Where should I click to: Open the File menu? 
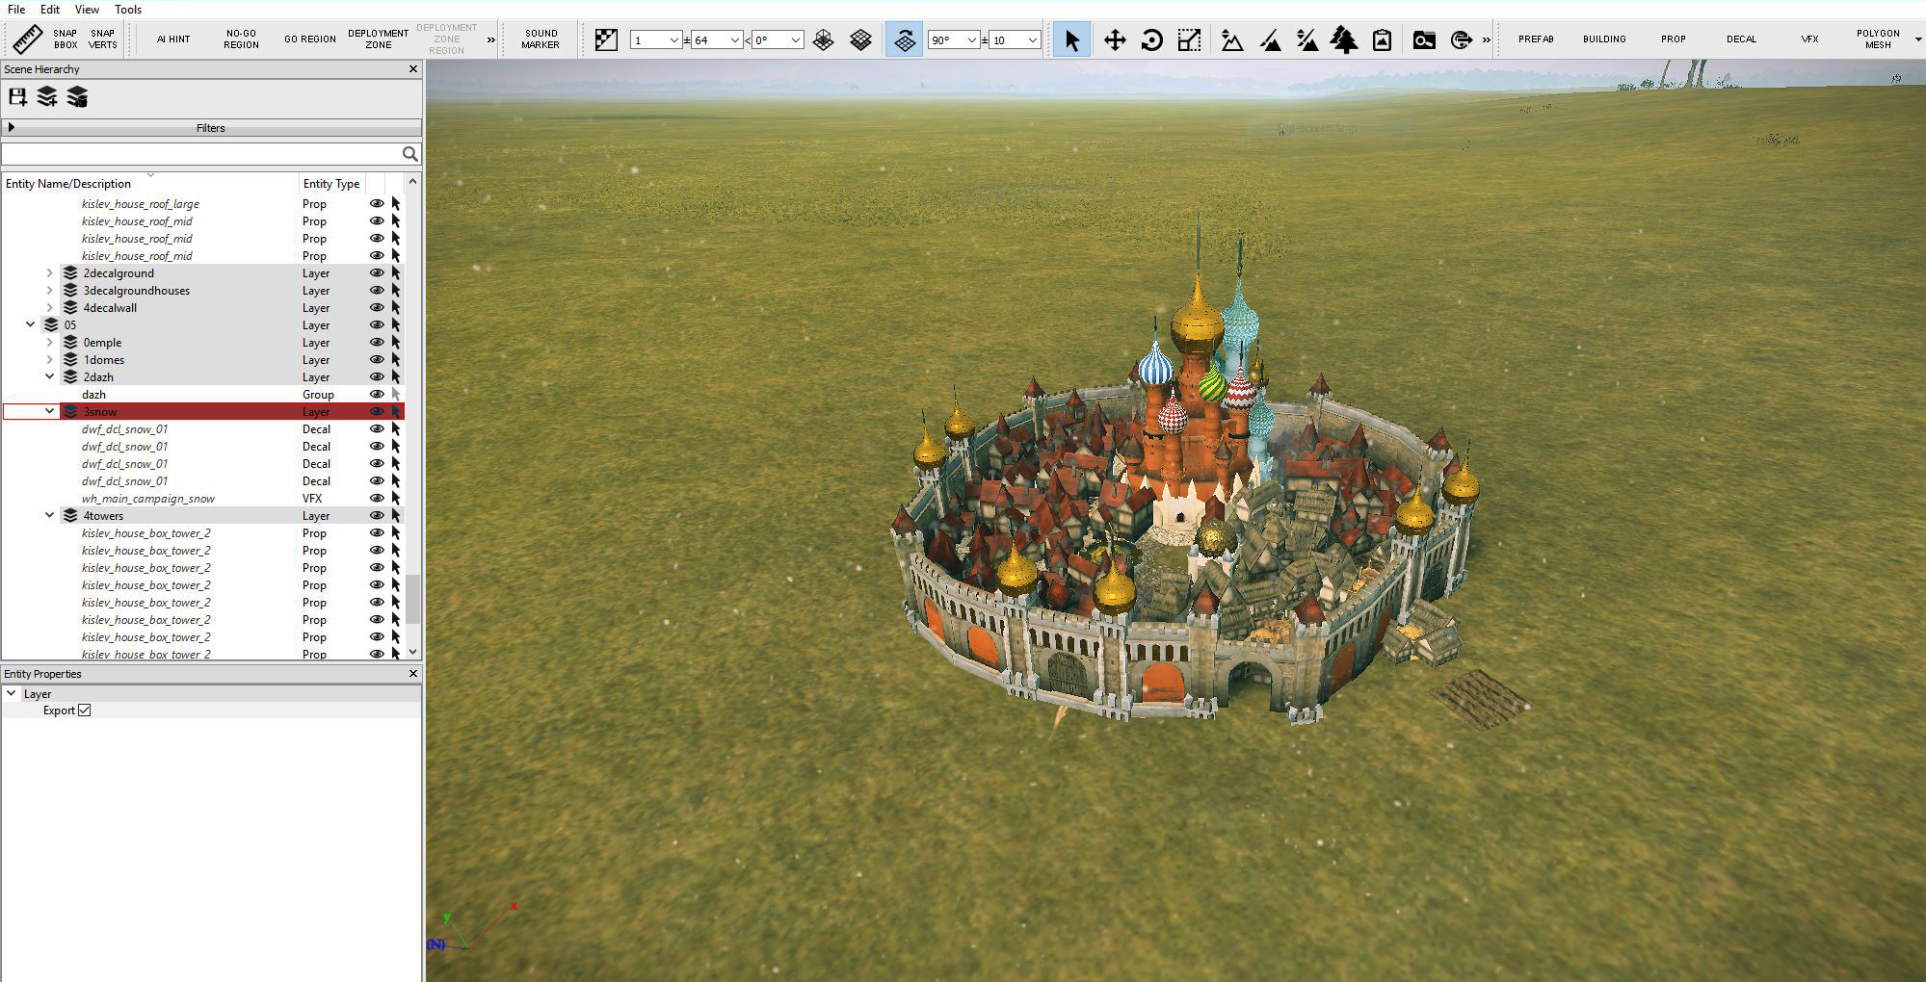(x=16, y=10)
